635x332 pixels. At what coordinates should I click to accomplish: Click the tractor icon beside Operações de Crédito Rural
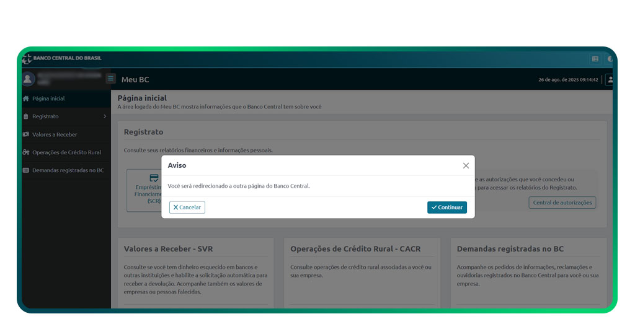click(26, 152)
